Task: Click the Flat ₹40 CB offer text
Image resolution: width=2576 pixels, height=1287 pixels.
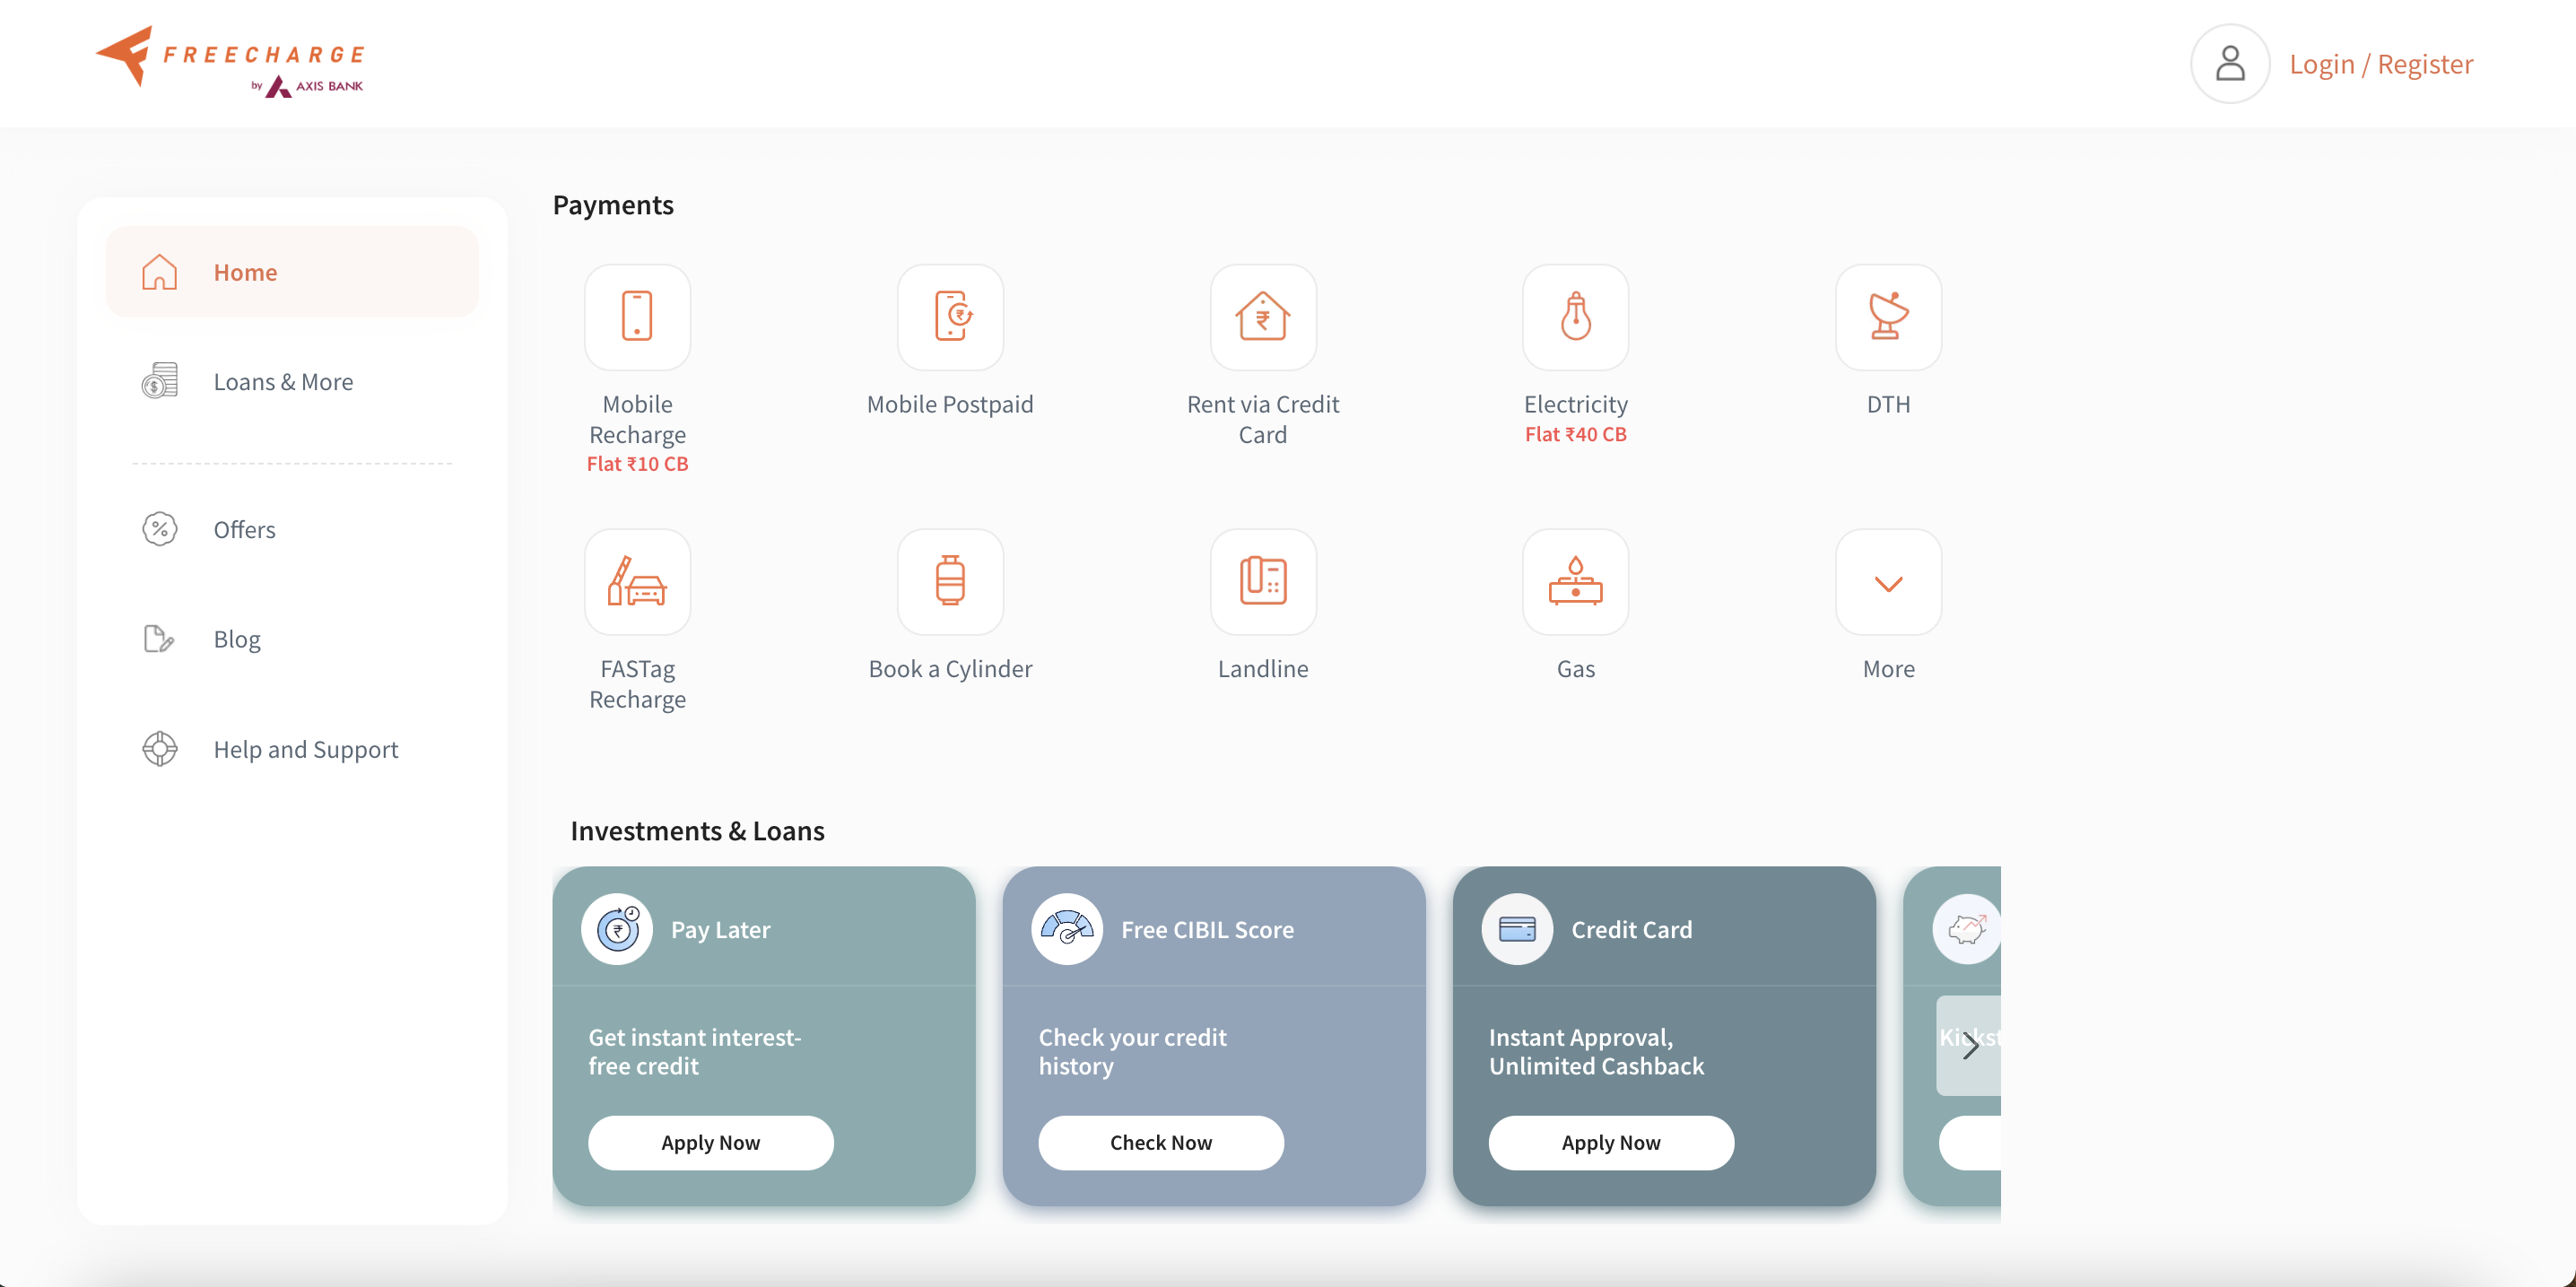Action: click(x=1575, y=434)
